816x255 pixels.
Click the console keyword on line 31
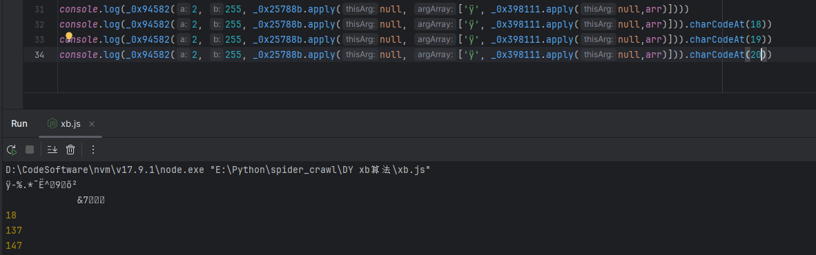point(79,10)
